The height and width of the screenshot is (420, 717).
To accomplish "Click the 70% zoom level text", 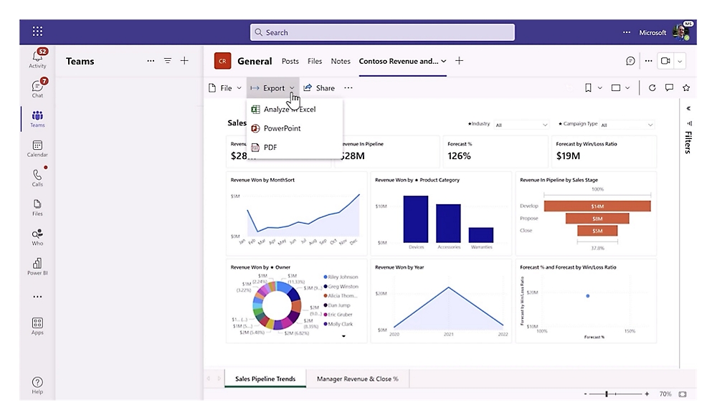I will pos(665,394).
